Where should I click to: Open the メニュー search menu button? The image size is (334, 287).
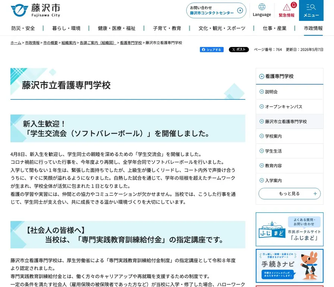point(311,10)
